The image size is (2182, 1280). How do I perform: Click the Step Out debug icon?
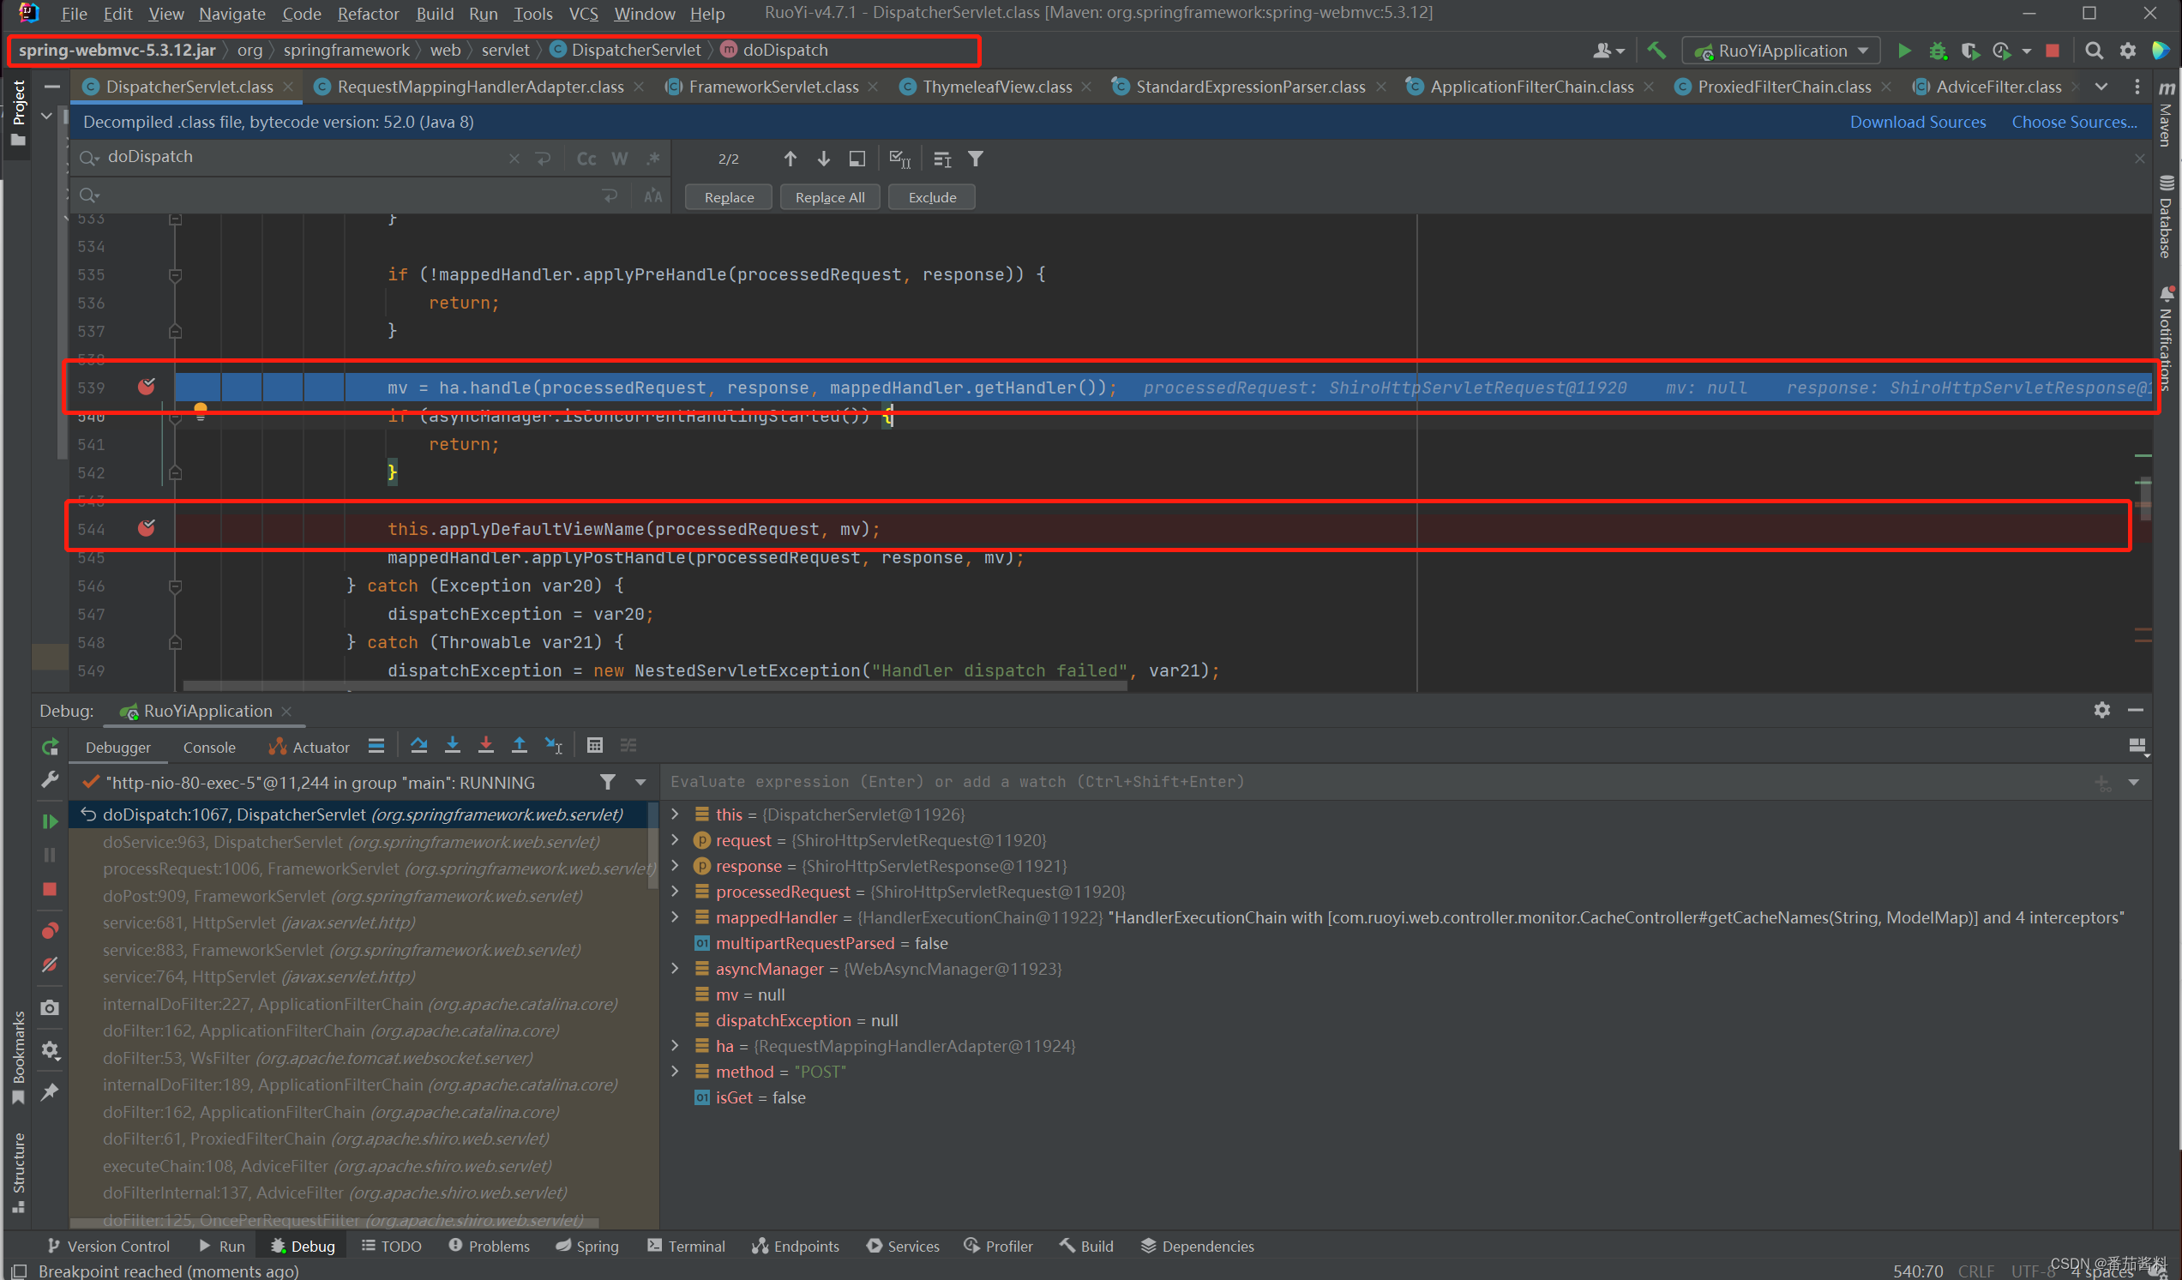point(520,746)
